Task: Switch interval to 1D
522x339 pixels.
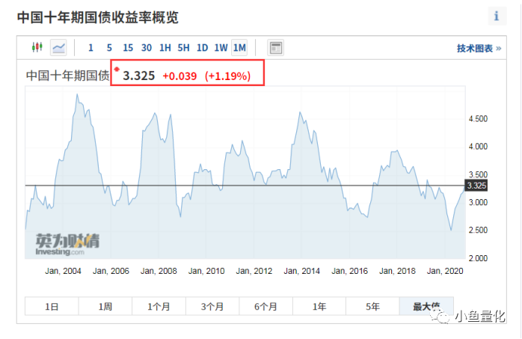Action: click(x=202, y=48)
